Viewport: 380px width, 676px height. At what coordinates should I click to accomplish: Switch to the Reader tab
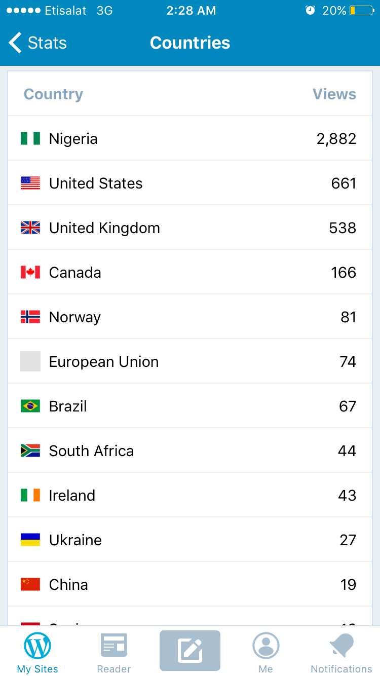(x=114, y=652)
